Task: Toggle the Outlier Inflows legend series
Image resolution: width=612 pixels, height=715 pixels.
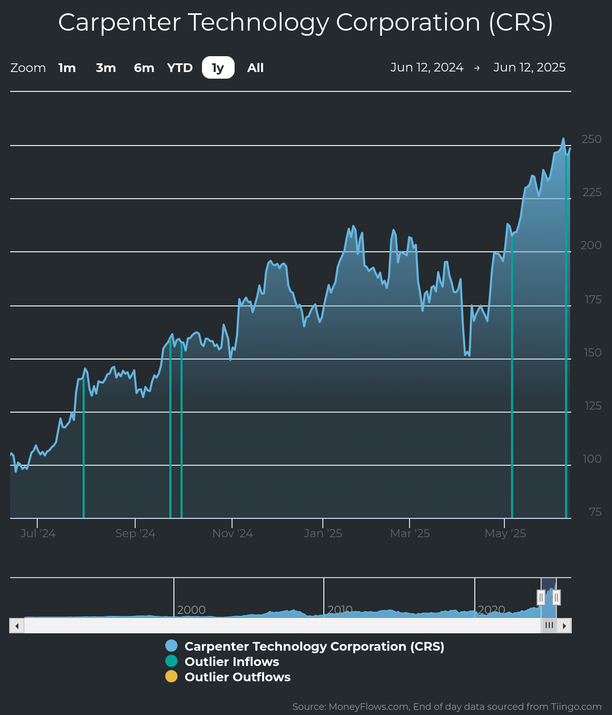Action: pyautogui.click(x=232, y=661)
